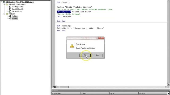This screenshot has width=170, height=95.
Task: Click the Watches panel scroll up arrow
Action: pyautogui.click(x=169, y=93)
